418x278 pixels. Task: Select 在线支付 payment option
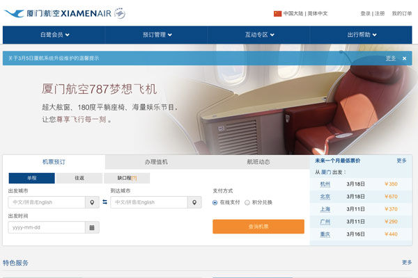tap(215, 203)
